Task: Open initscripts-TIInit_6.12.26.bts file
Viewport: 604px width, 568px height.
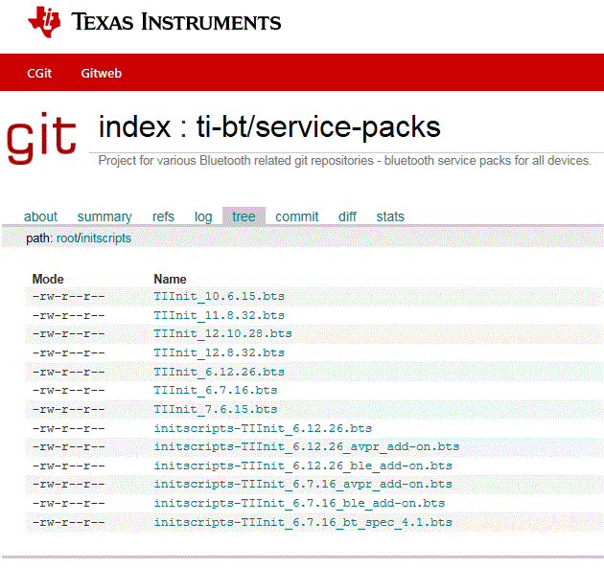Action: pos(263,429)
